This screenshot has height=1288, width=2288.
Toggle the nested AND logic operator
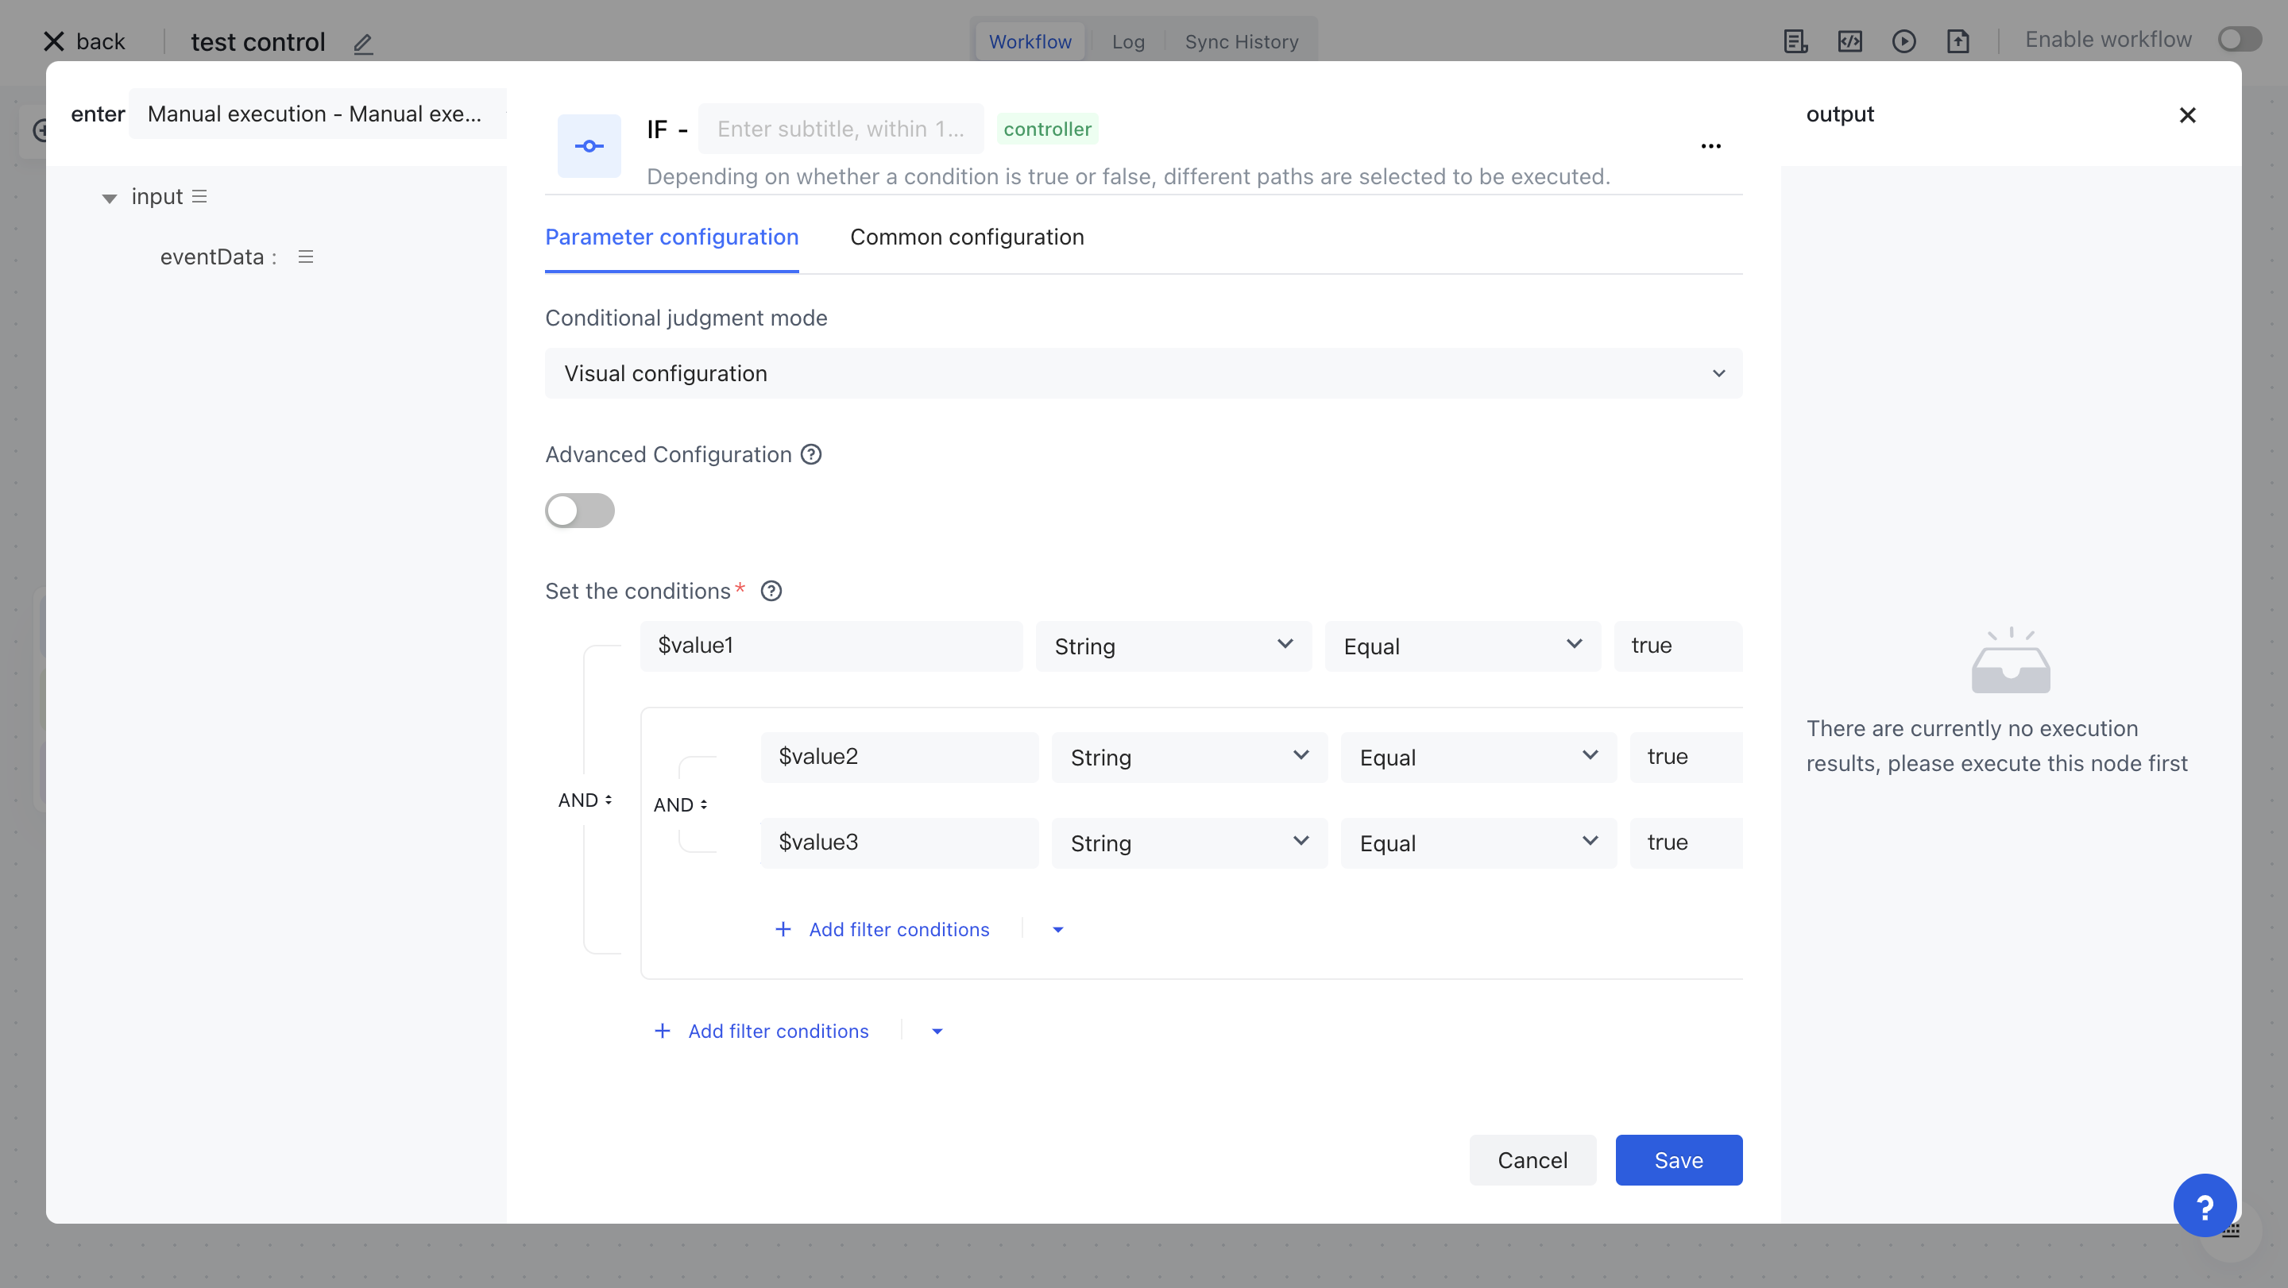coord(679,804)
